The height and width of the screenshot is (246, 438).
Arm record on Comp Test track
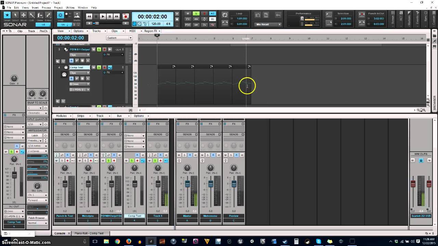104,67
